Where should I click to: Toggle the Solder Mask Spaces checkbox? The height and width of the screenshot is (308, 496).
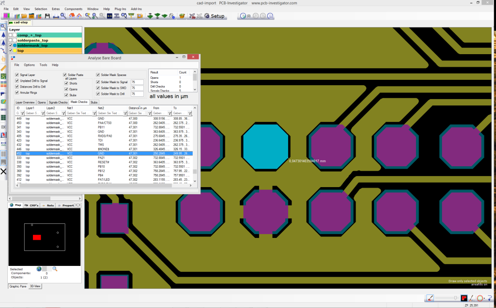(98, 75)
